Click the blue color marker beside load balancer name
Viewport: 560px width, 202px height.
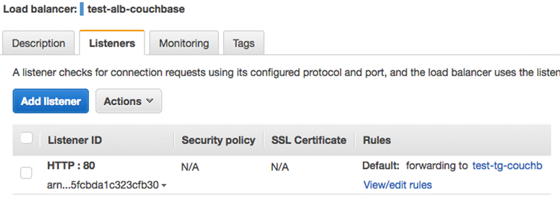(x=82, y=9)
